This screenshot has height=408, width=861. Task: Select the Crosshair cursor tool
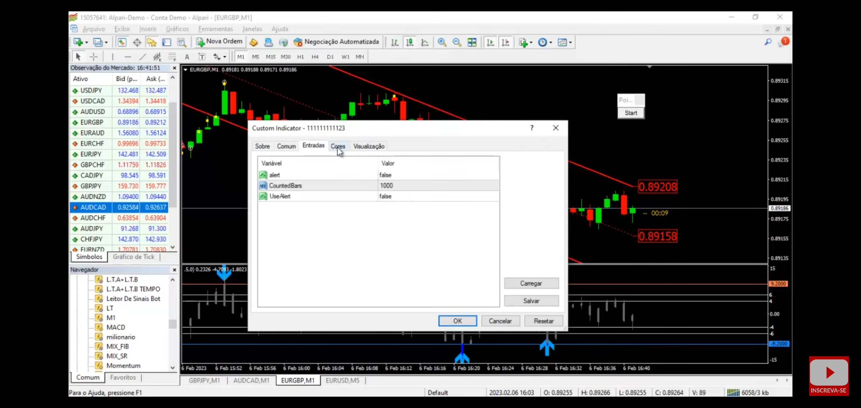tap(93, 57)
